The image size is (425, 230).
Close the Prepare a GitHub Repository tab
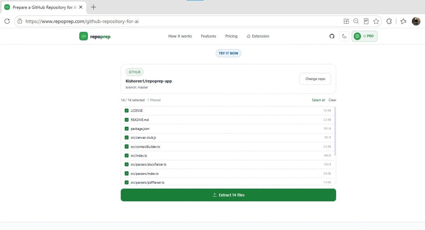coord(81,7)
